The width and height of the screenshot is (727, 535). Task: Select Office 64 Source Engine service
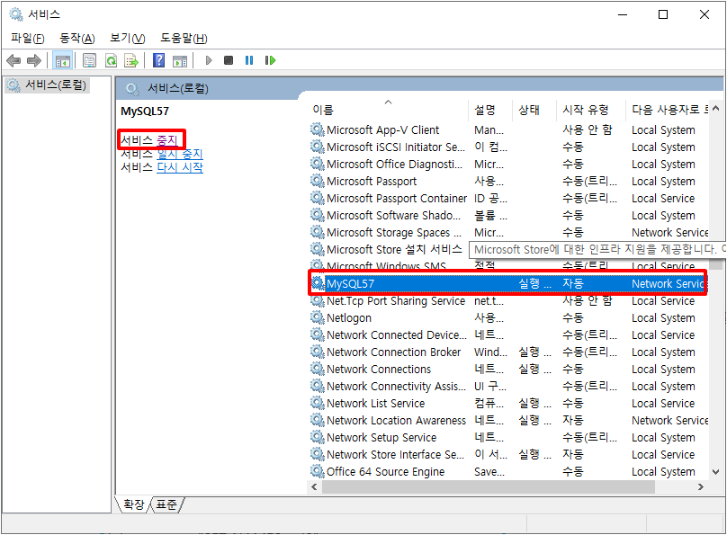point(508,472)
